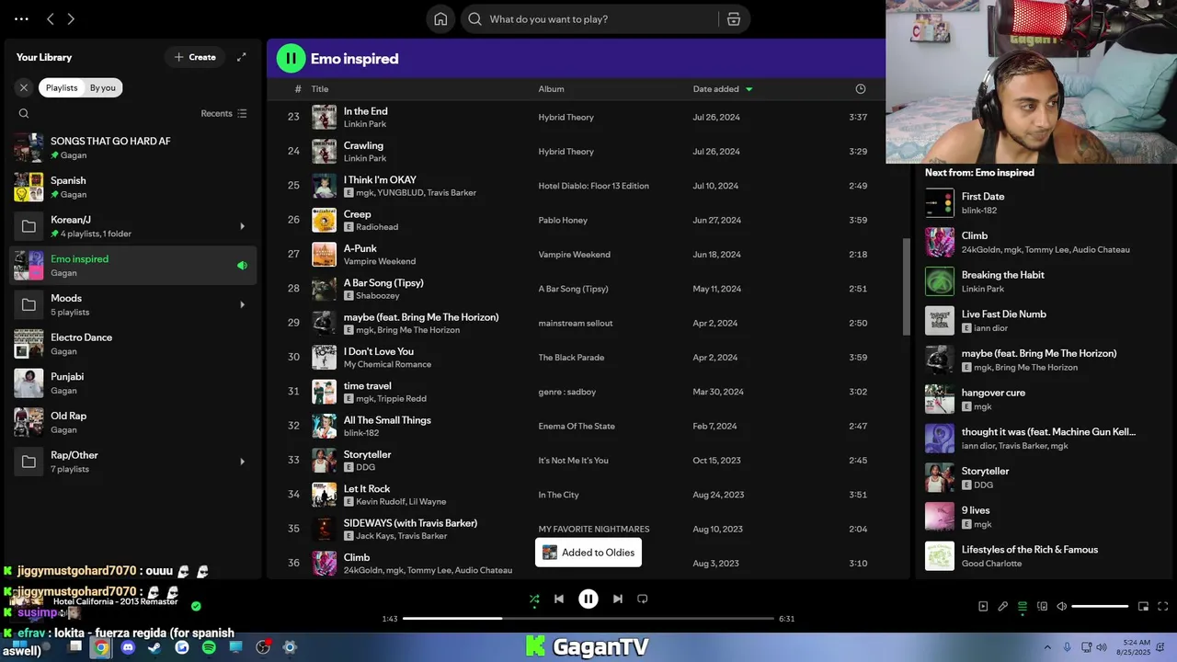Open the Spanish playlist

click(132, 187)
